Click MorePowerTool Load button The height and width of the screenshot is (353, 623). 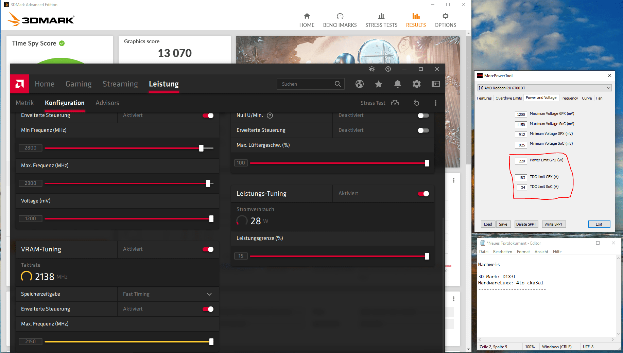[488, 224]
